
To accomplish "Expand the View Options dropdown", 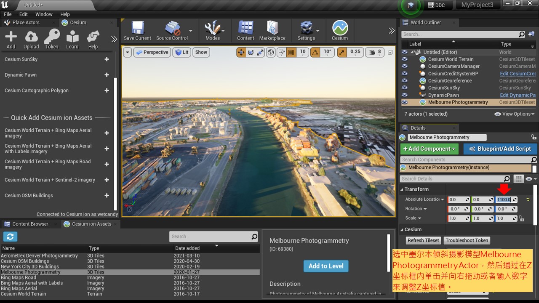I will (514, 114).
